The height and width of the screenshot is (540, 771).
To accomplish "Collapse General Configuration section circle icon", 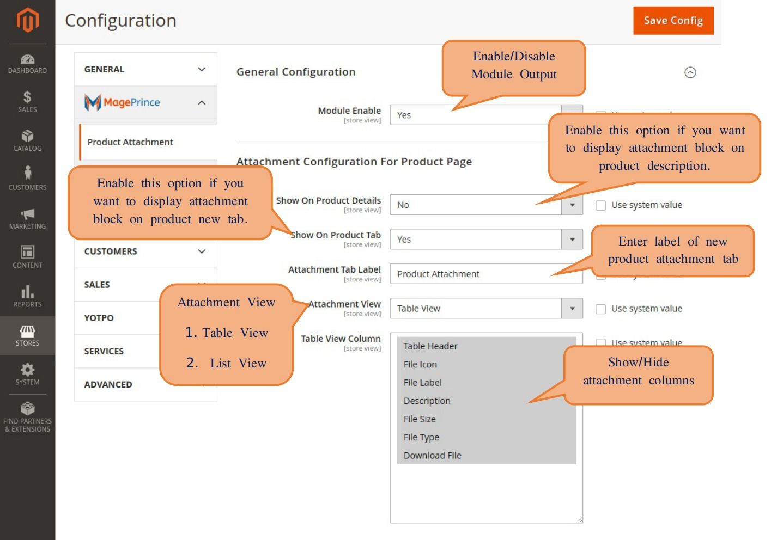I will (x=690, y=72).
